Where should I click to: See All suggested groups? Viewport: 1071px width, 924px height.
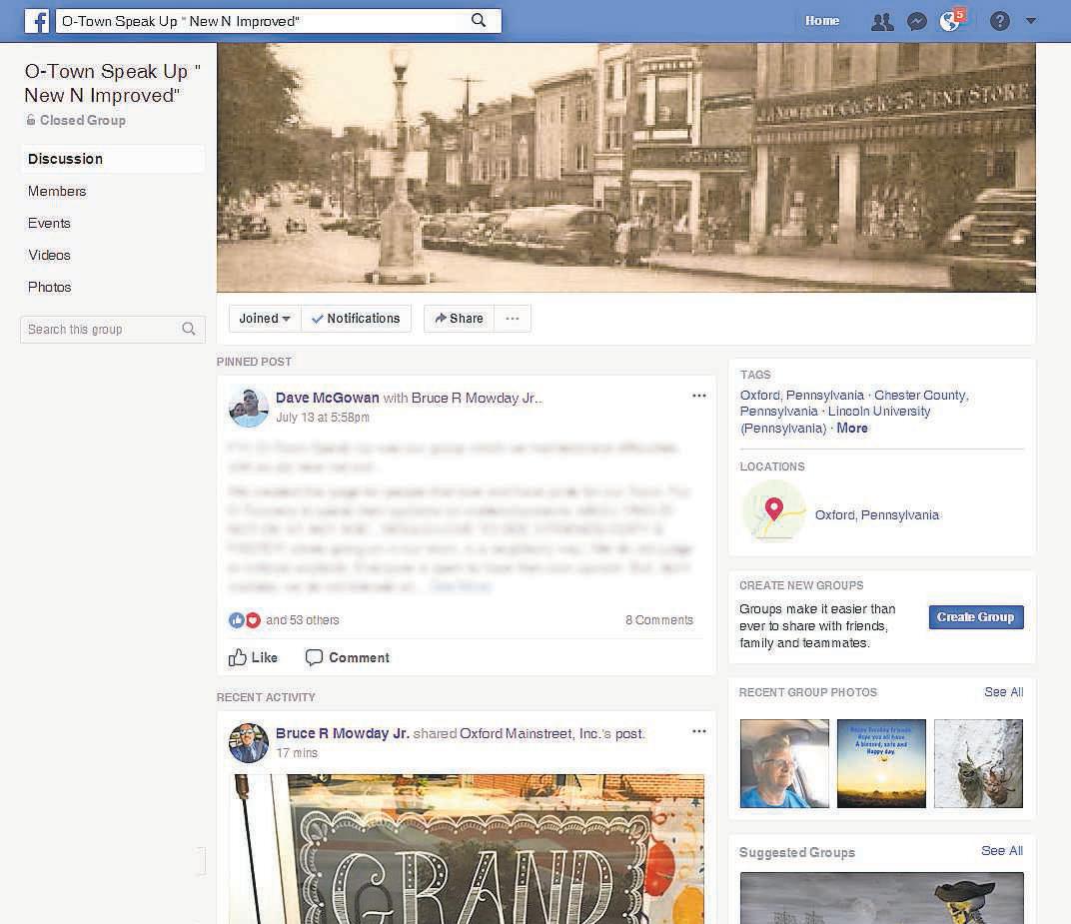(x=1002, y=851)
